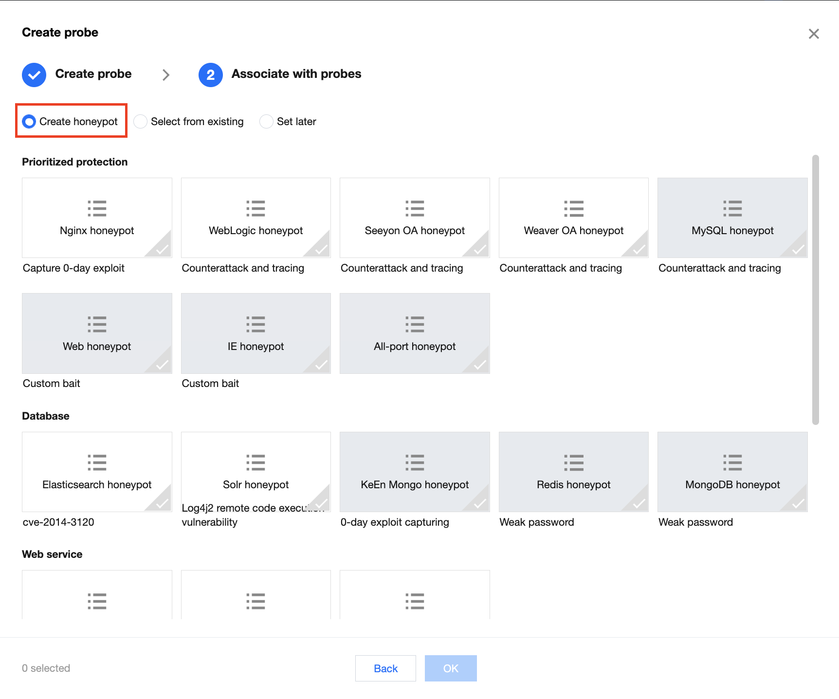Viewport: 839px width, 699px height.
Task: Click the honeypot list vertical scrollbar
Action: click(815, 290)
